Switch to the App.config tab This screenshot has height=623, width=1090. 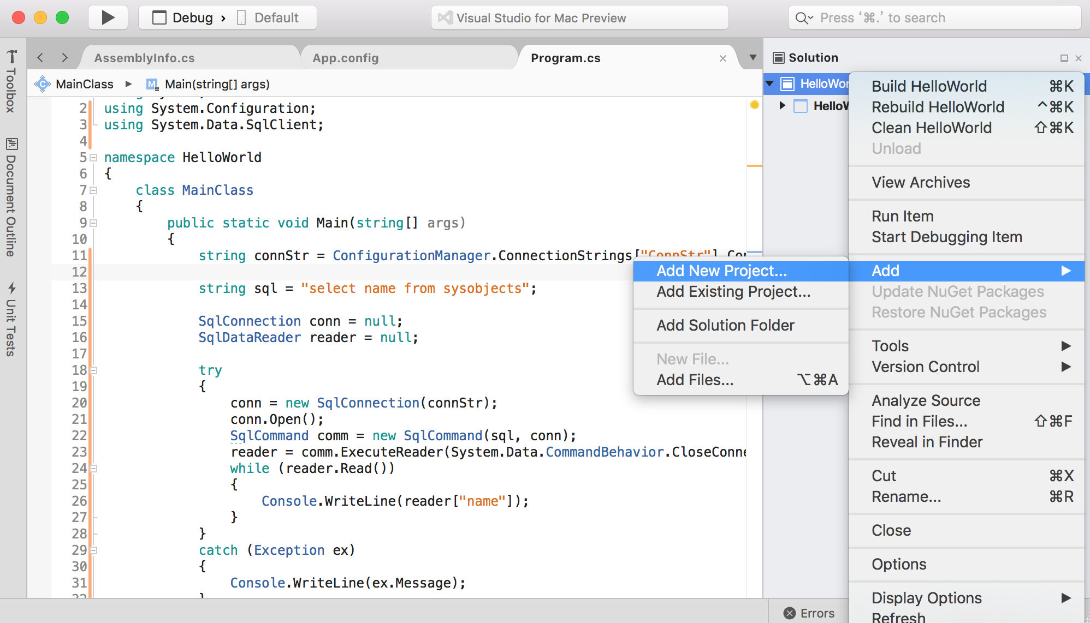tap(345, 58)
